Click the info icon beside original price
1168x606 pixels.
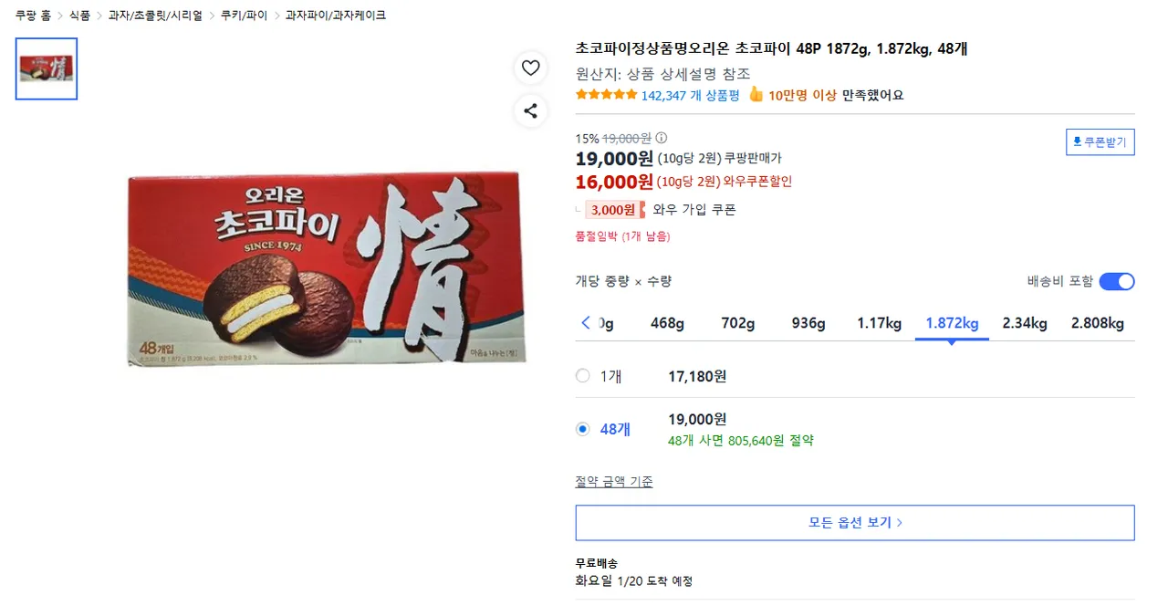[x=662, y=139]
